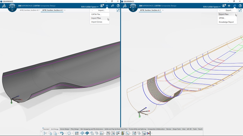
Task: Select CATIA File... in Import menu
Action: click(99, 14)
